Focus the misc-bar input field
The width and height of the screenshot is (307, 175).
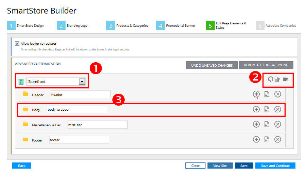(97, 125)
